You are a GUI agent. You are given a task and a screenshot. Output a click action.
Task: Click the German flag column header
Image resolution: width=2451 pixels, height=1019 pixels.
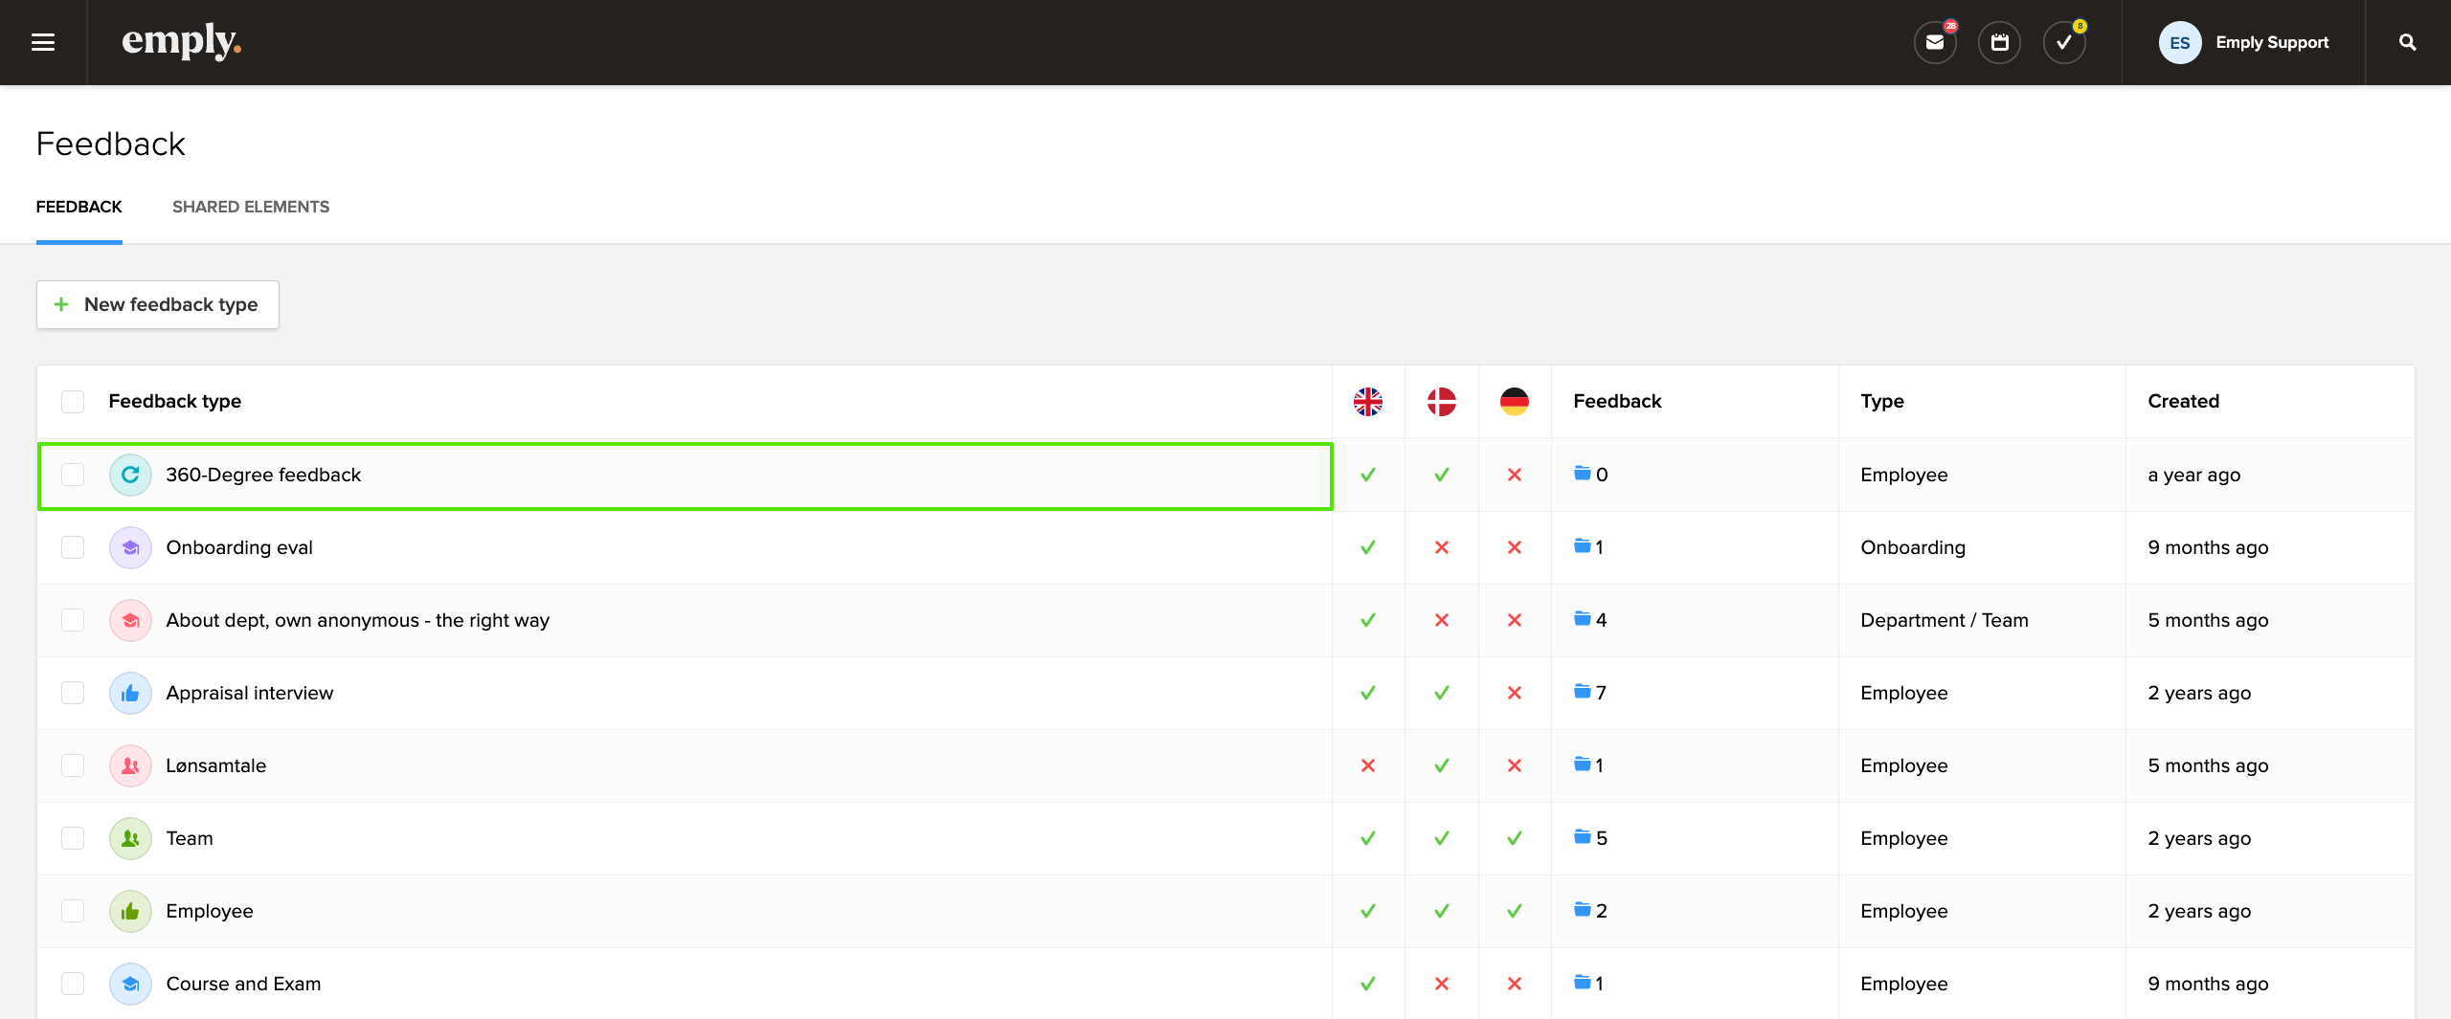click(x=1514, y=402)
